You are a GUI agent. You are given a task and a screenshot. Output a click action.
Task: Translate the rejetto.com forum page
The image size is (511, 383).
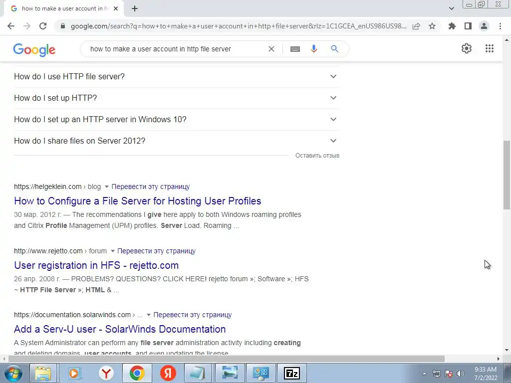pyautogui.click(x=156, y=251)
